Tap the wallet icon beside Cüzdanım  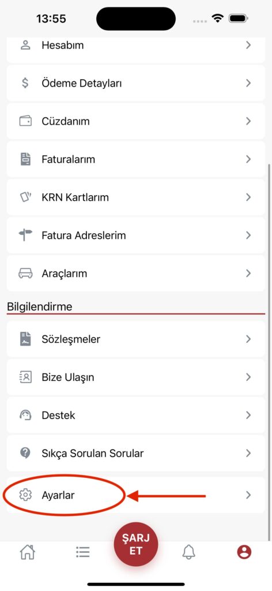[25, 121]
